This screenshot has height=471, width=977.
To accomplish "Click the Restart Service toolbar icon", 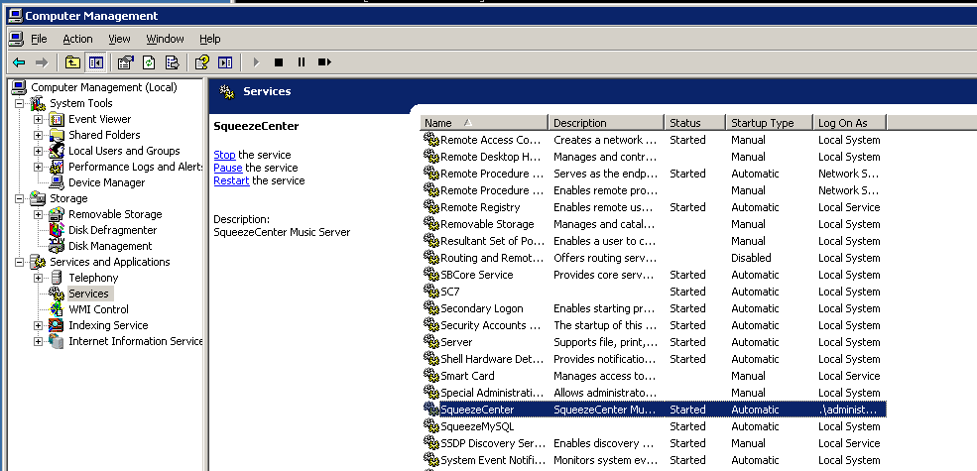I will coord(324,62).
